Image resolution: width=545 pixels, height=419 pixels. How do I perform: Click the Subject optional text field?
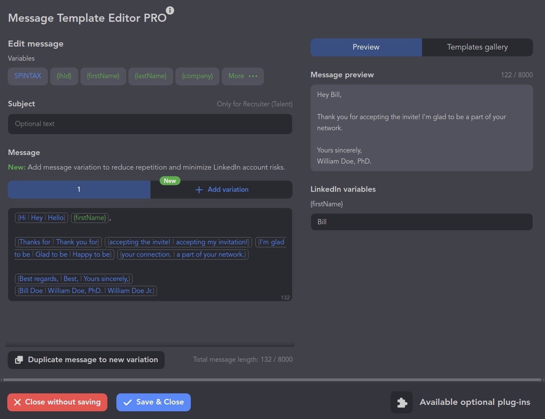pyautogui.click(x=150, y=124)
